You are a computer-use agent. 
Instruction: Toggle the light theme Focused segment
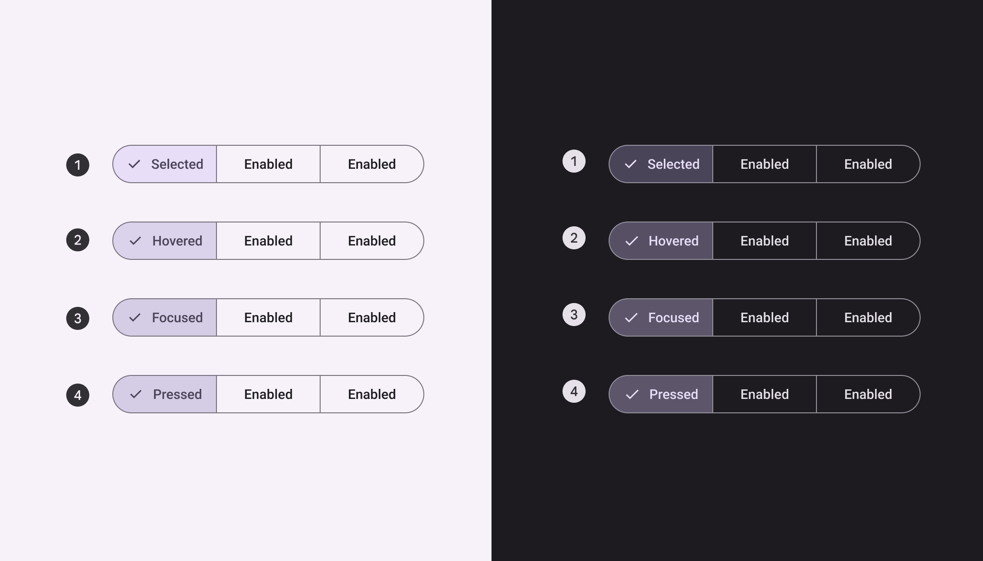tap(166, 317)
